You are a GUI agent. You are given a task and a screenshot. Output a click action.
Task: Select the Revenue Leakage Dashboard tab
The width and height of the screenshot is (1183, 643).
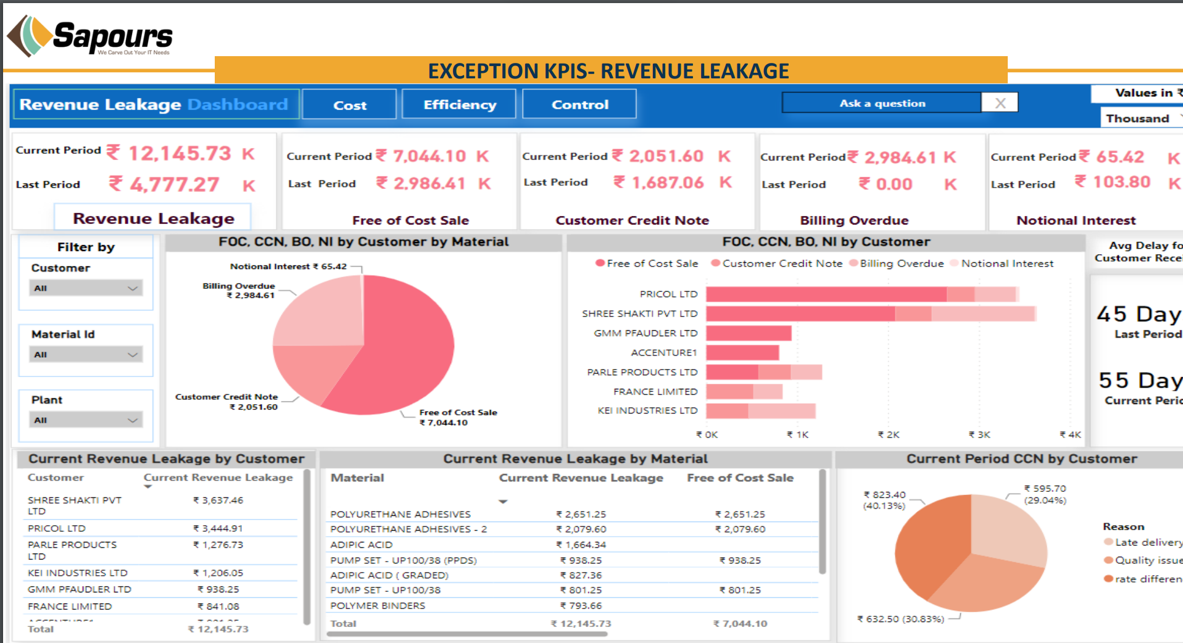pos(156,104)
